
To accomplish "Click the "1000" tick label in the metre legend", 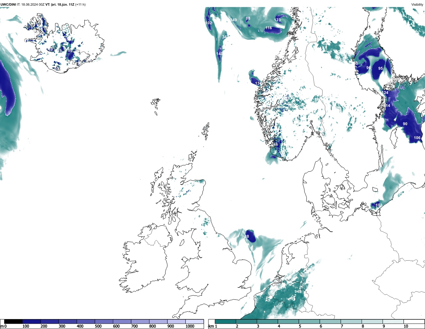I will pos(190,326).
